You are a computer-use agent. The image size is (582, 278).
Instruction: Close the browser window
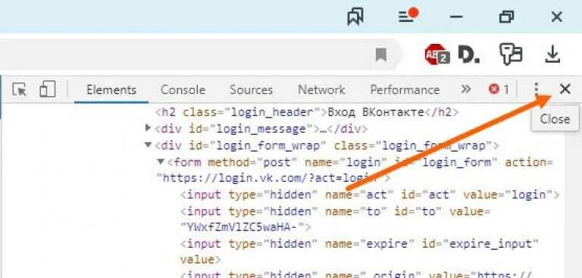(557, 17)
